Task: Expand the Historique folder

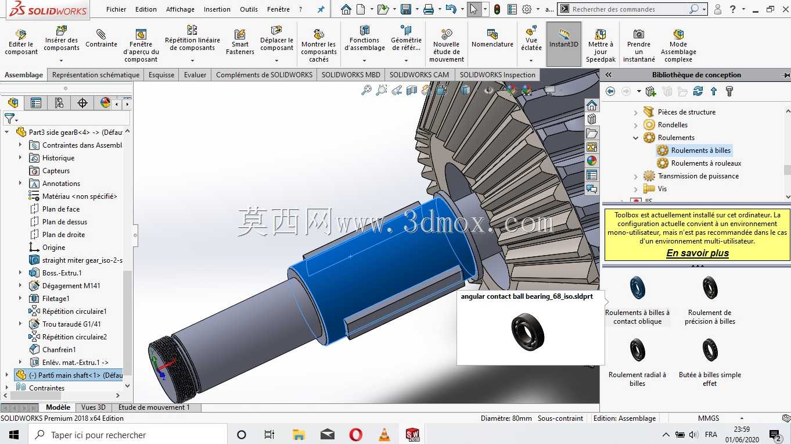Action: [20, 157]
